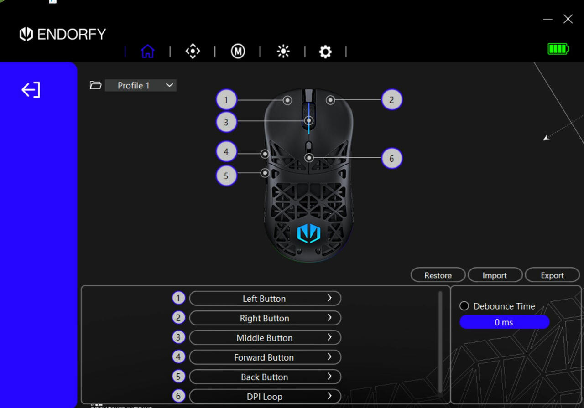Click the profile folder icon
The image size is (584, 408).
[95, 85]
